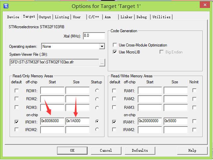Viewport: 213px width, 160px height.
Task: Click the ROM1 Size field
Action: tap(77, 90)
